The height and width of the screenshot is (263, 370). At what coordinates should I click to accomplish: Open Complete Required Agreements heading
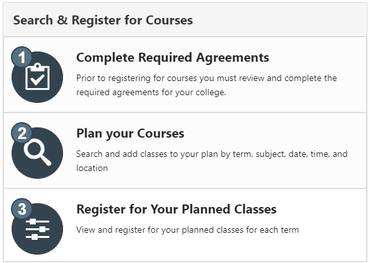coord(172,58)
